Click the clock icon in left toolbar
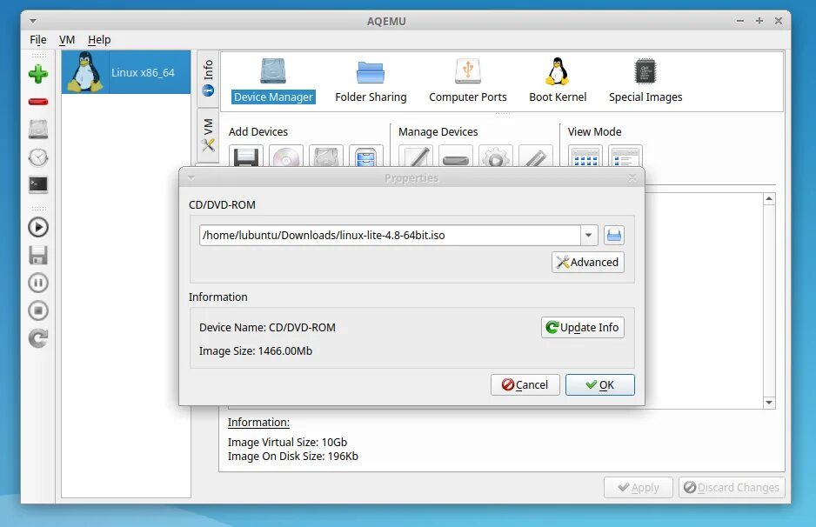The image size is (816, 527). [x=38, y=157]
